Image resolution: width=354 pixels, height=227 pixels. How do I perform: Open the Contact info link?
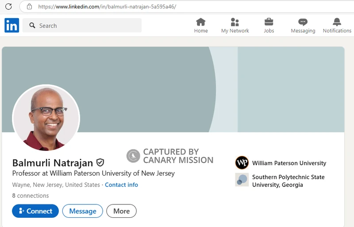click(121, 185)
